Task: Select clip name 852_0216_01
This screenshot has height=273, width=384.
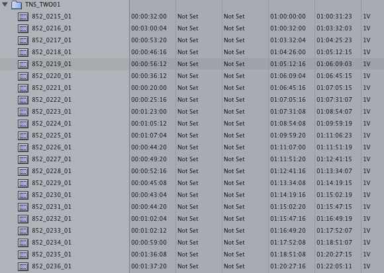Action: (x=52, y=28)
